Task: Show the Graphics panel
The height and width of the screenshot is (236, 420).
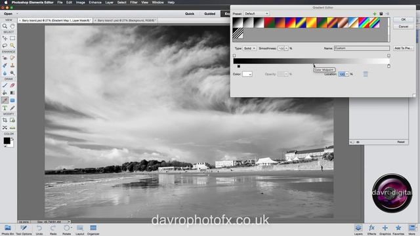Action: tap(385, 229)
